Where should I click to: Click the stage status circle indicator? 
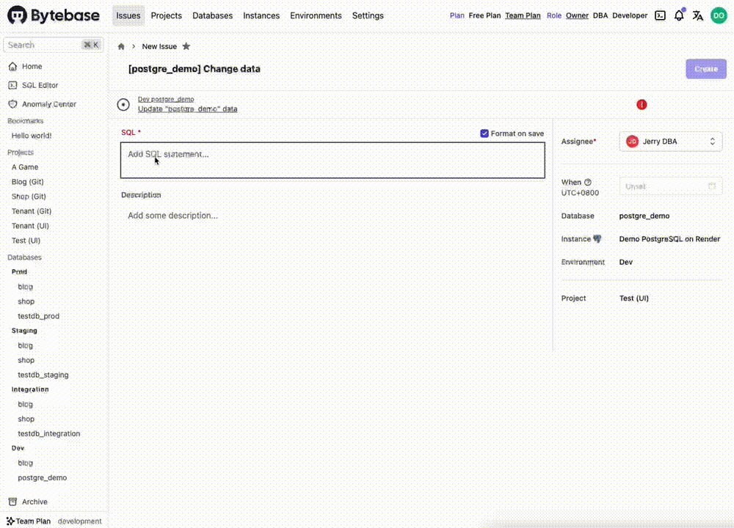tap(123, 104)
